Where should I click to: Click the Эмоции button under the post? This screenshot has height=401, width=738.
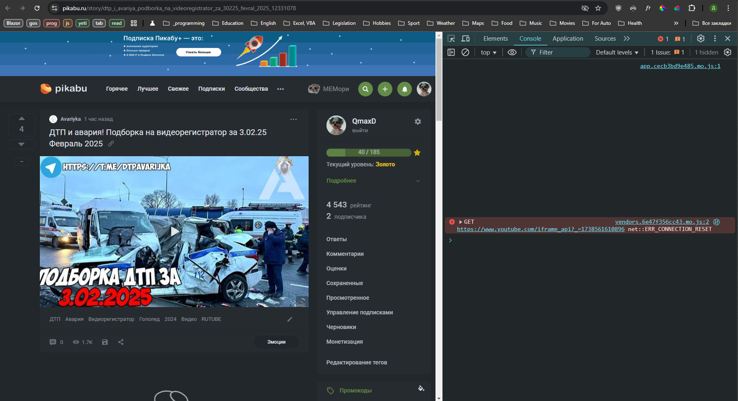point(276,342)
